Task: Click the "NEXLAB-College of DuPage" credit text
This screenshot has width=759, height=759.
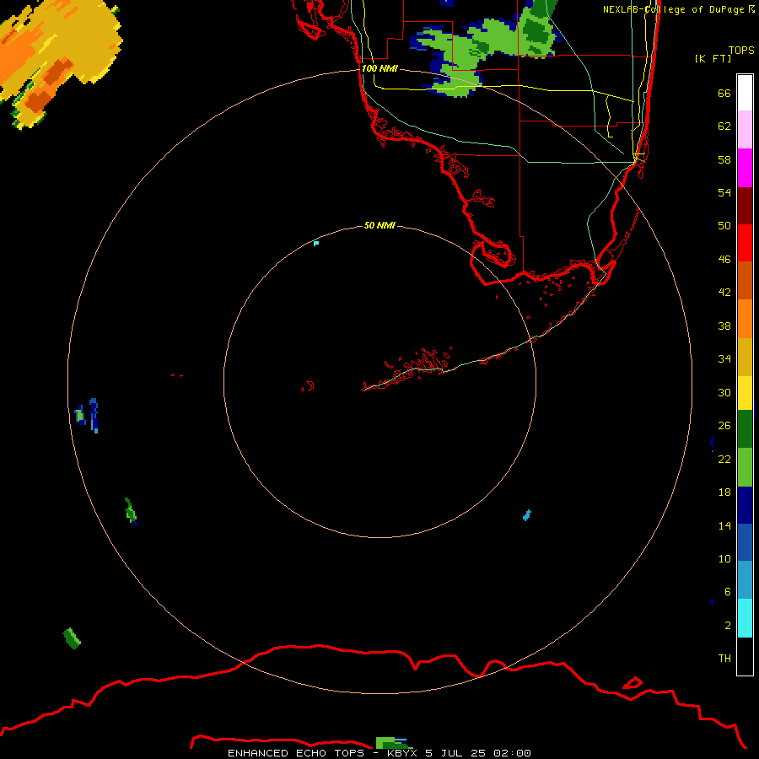Action: (673, 9)
